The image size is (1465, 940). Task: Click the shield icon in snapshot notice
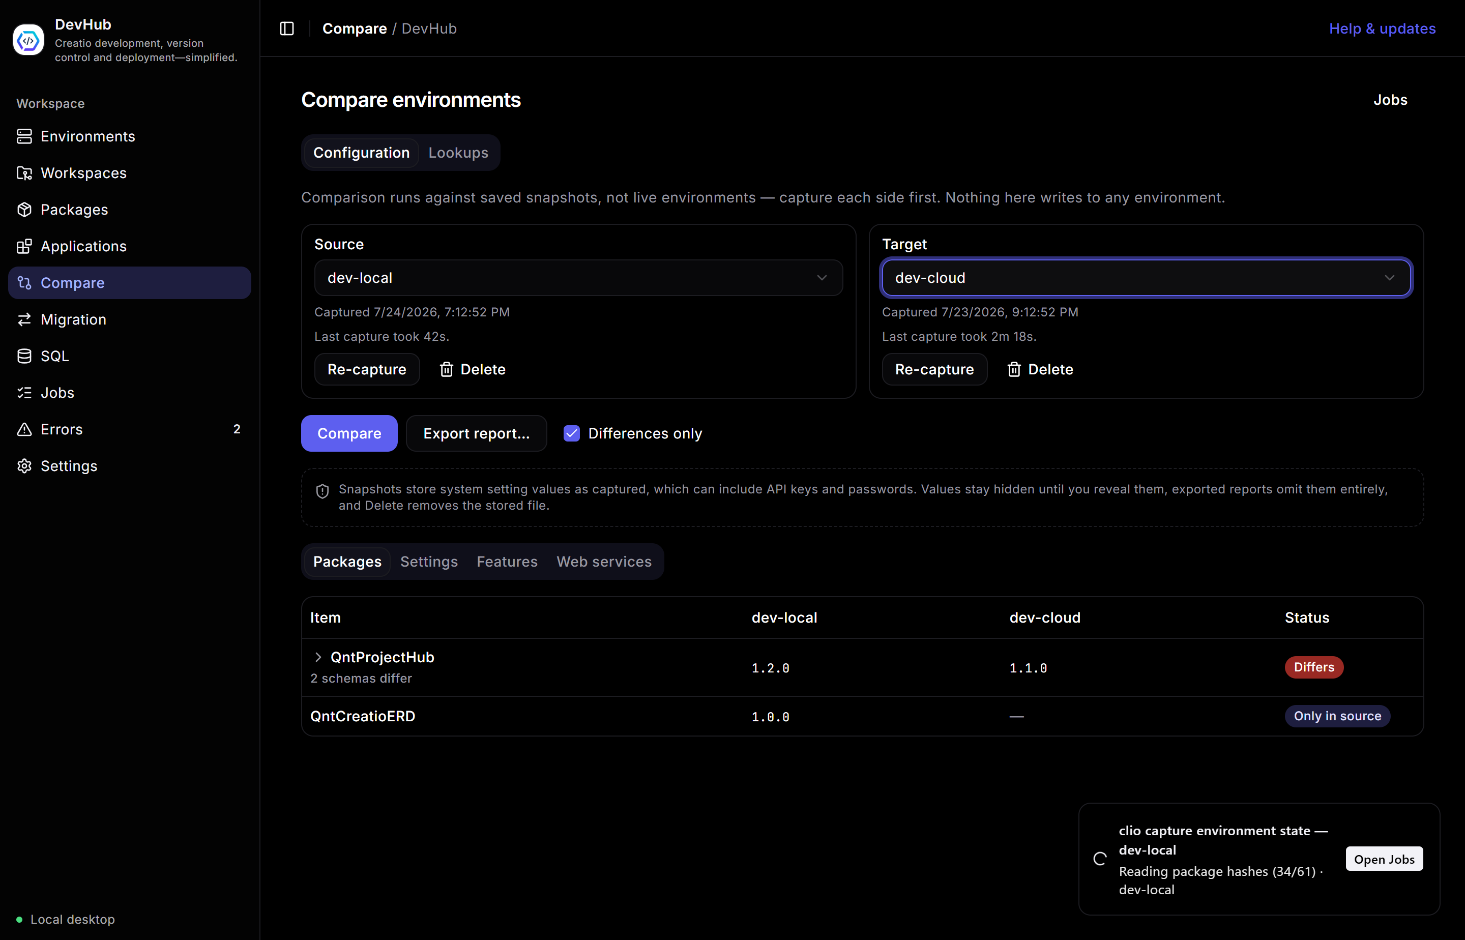pyautogui.click(x=323, y=491)
